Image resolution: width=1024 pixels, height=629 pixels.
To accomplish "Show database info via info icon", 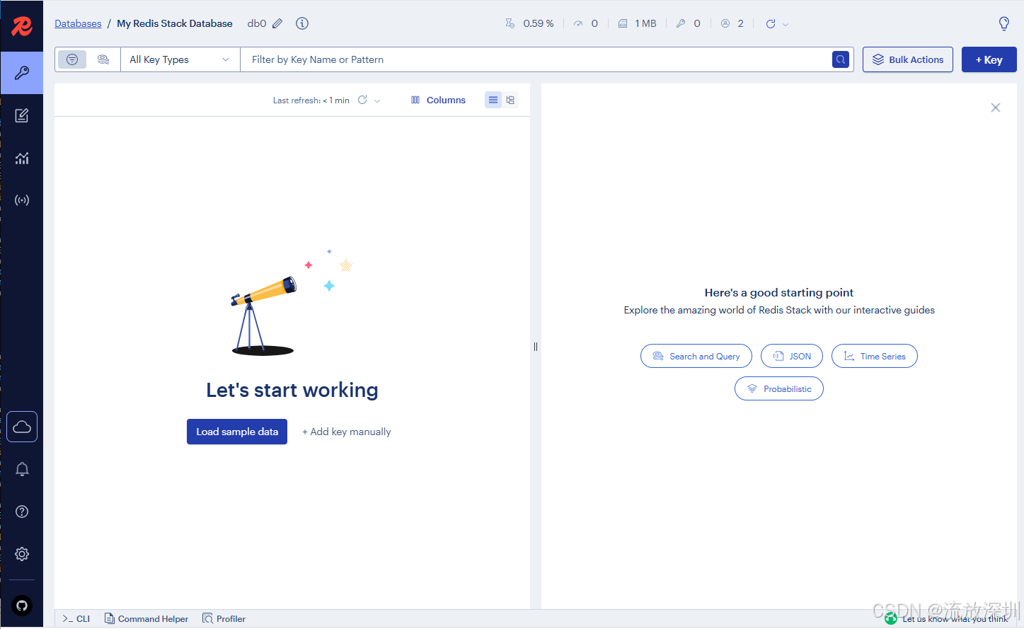I will [x=302, y=23].
